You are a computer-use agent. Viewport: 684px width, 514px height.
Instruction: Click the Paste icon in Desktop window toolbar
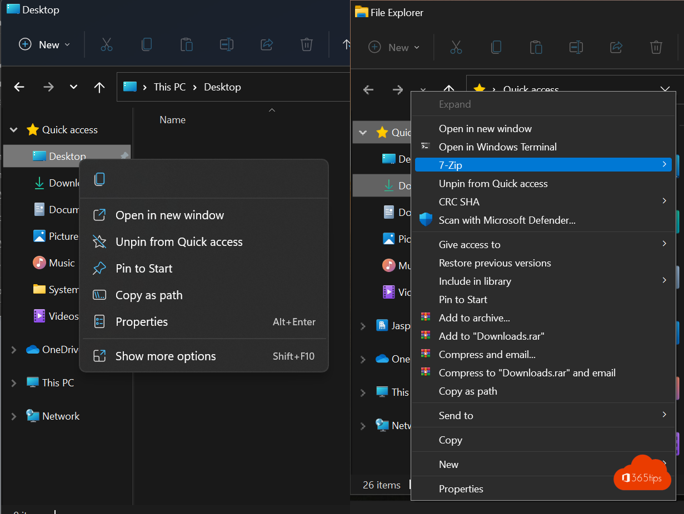point(187,45)
